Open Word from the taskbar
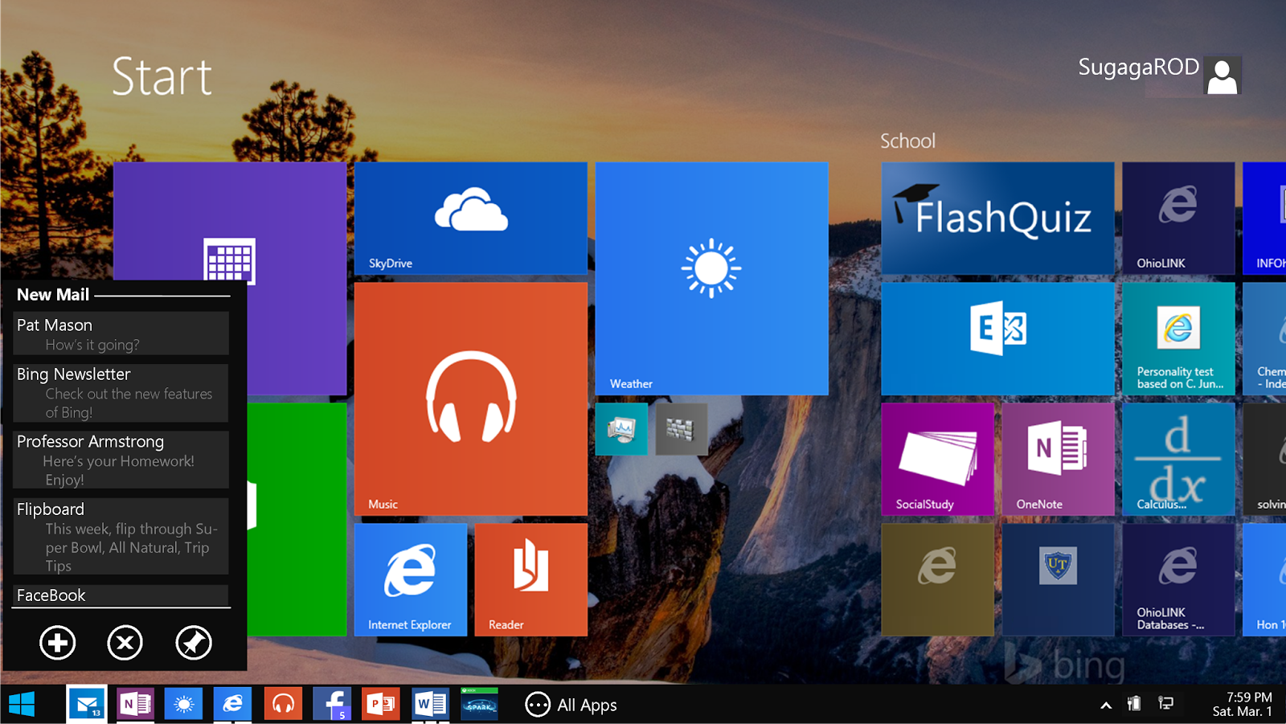The image size is (1286, 724). coord(429,704)
